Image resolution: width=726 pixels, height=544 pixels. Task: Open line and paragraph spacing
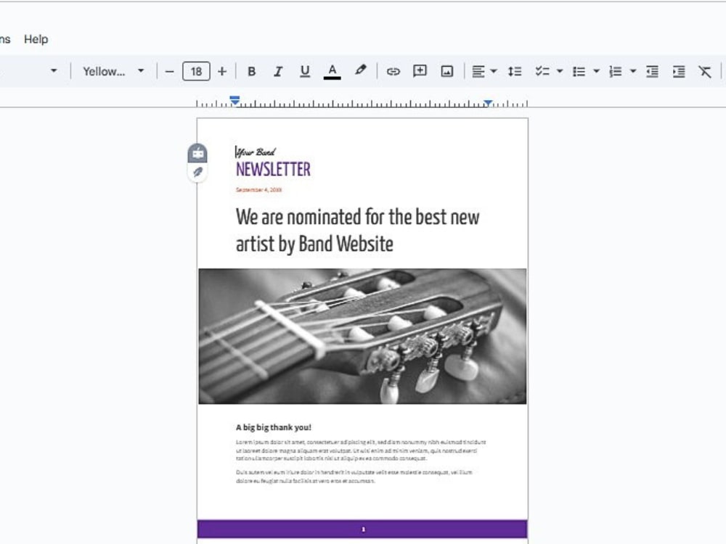pyautogui.click(x=515, y=72)
